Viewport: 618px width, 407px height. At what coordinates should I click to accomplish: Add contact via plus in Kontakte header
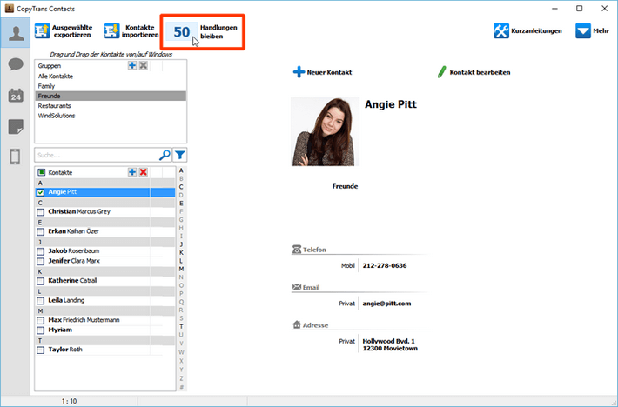132,172
